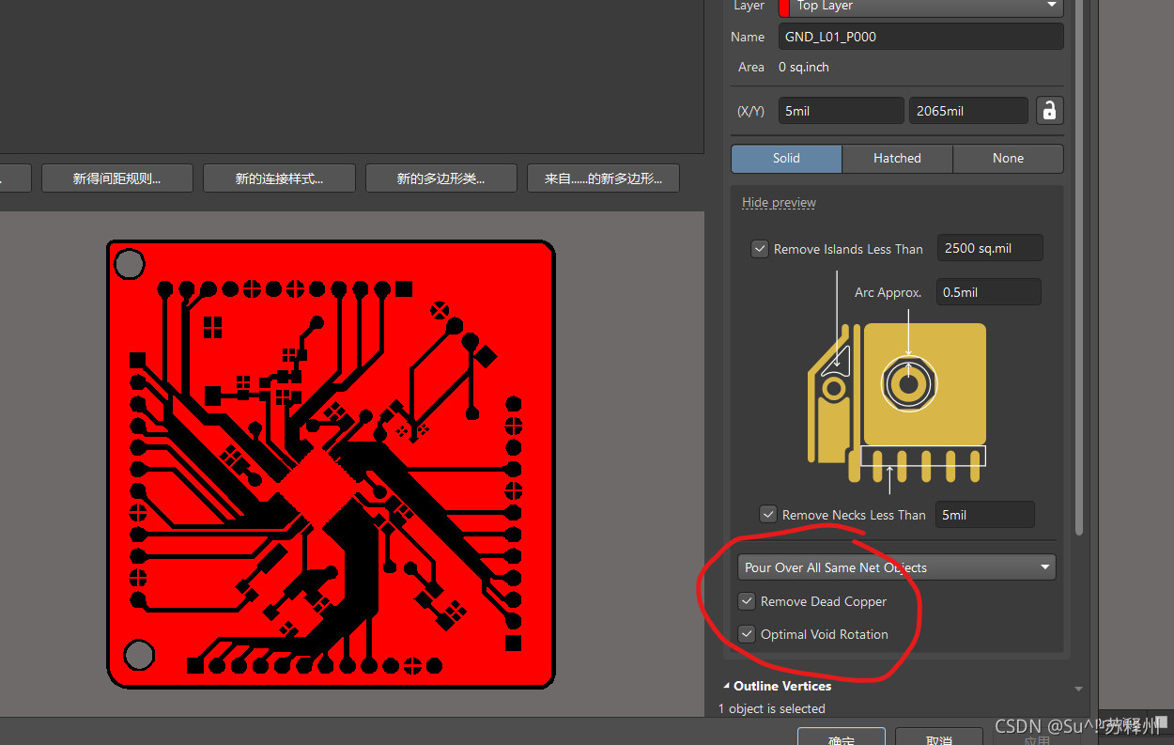This screenshot has height=745, width=1174.
Task: Select the Solid fill mode tab
Action: 786,158
